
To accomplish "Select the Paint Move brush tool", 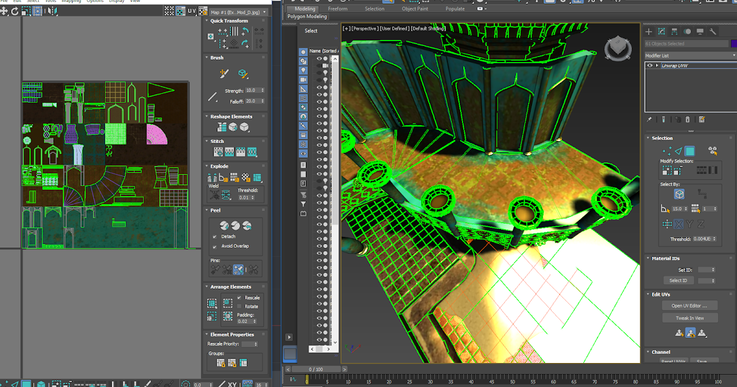I will coord(224,74).
